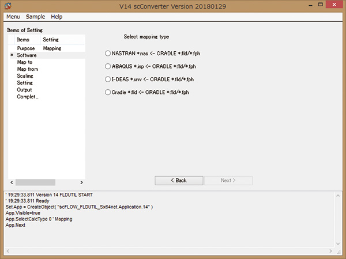Select the Output item

click(24, 90)
